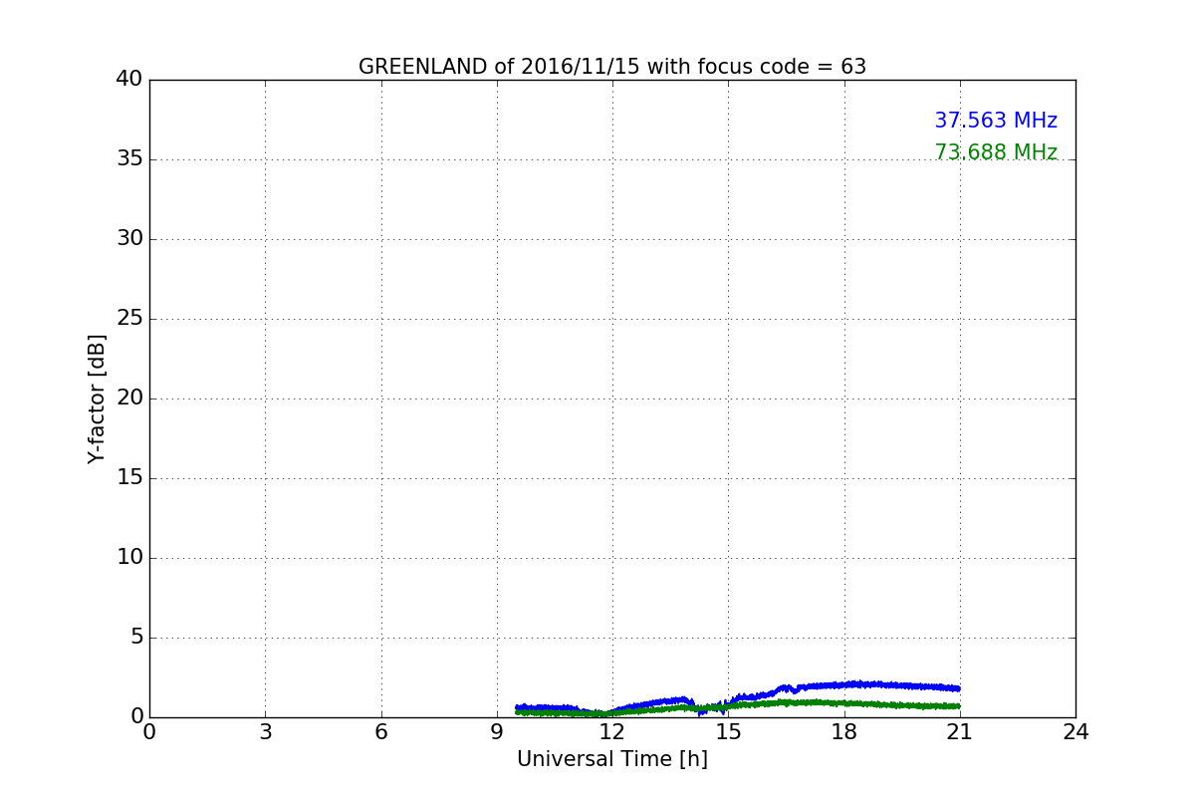
Task: Click the Y-factor [dB] axis label
Action: [97, 398]
